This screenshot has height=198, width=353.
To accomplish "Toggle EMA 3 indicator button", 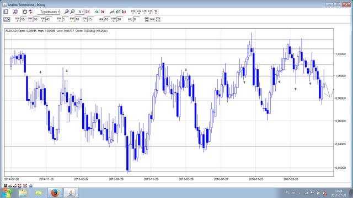I will click(x=84, y=20).
